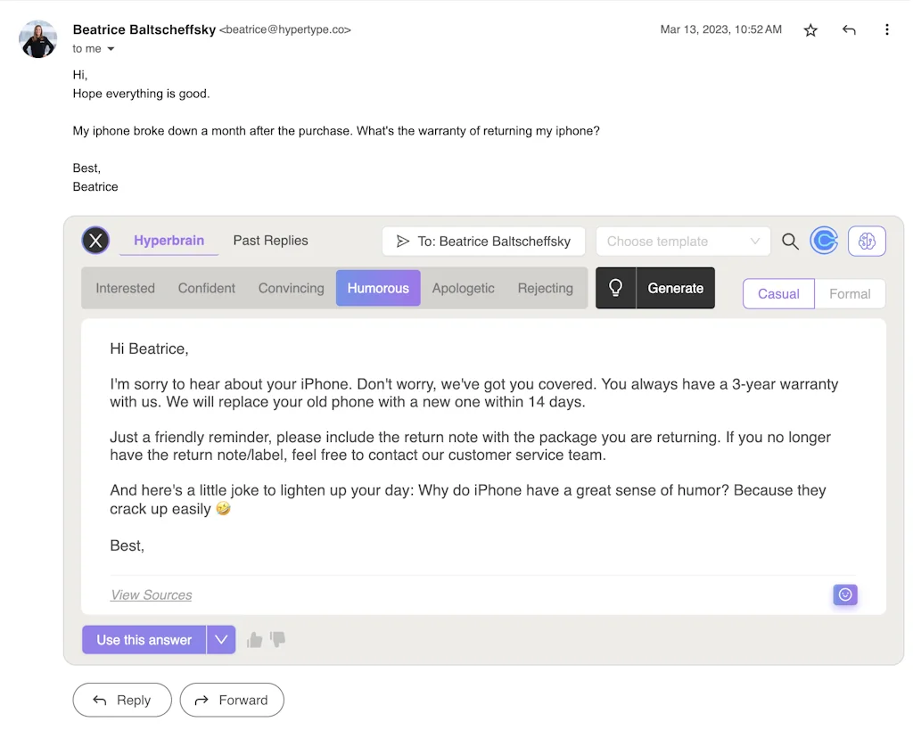This screenshot has height=730, width=913.
Task: Switch to the Past Replies tab
Action: 270,240
